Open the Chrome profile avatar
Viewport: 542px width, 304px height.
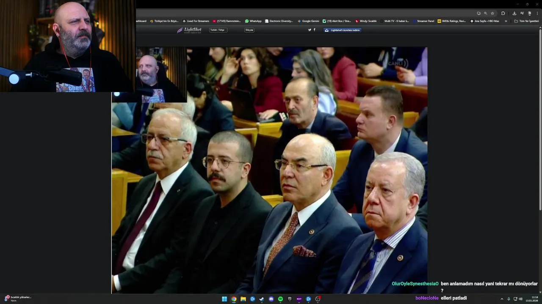(529, 13)
